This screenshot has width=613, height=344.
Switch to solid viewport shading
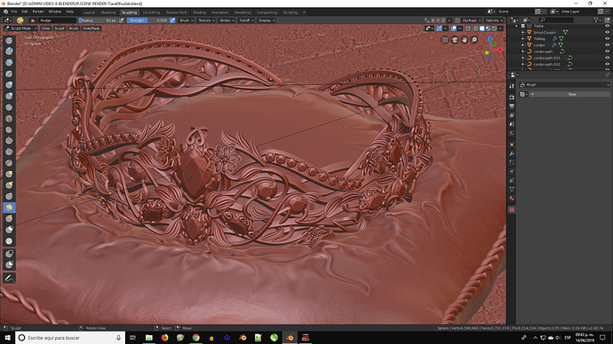click(482, 28)
